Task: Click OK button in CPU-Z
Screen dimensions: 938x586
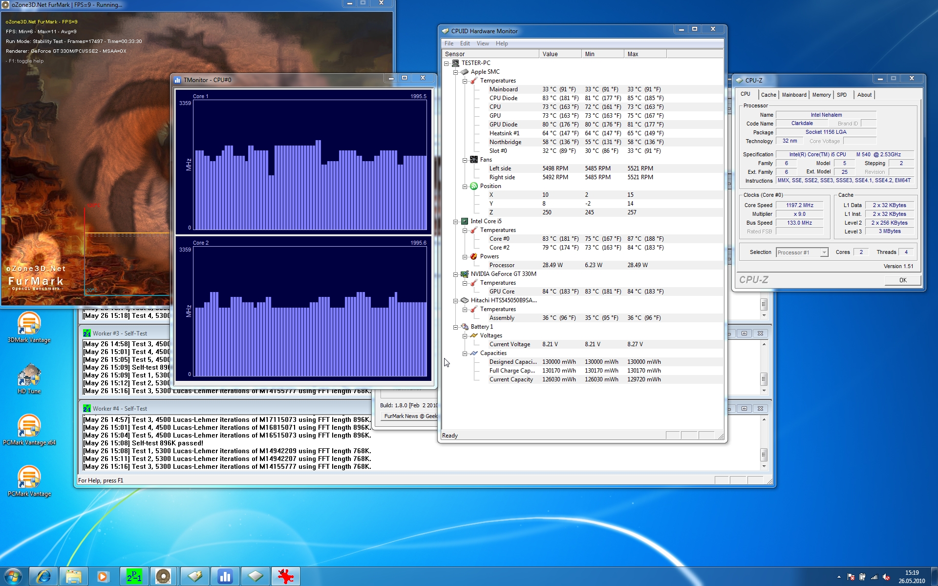Action: pos(903,280)
